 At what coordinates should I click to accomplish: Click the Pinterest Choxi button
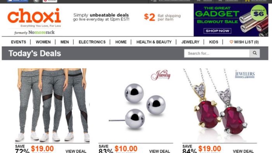(50, 1)
